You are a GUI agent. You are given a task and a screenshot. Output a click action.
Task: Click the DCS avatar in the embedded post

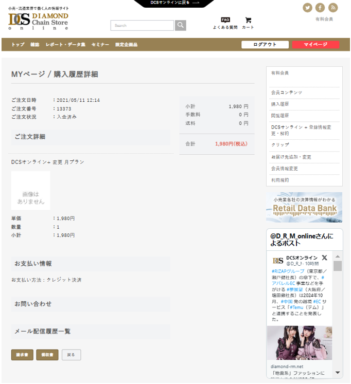(x=277, y=260)
